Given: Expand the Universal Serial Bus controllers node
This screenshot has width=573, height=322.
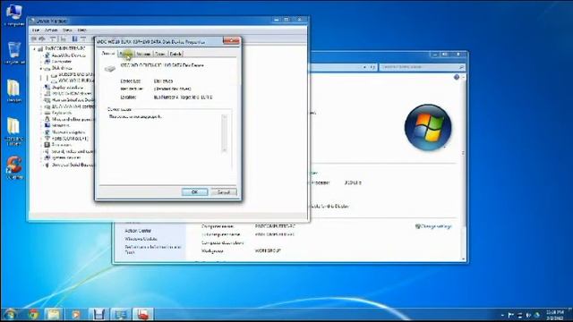Looking at the screenshot, I should pos(41,165).
